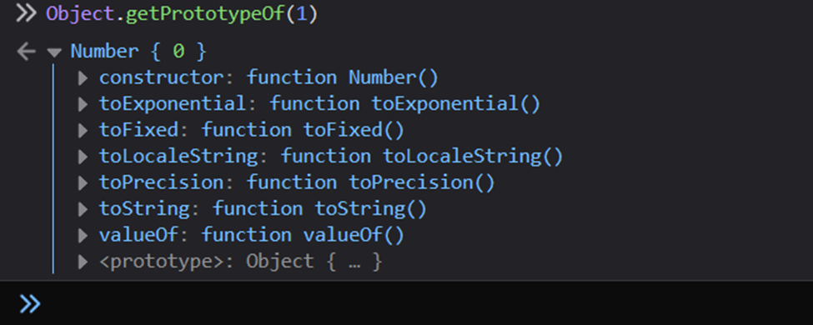813x325 pixels.
Task: Click the executed command chevron icon
Action: 26,13
